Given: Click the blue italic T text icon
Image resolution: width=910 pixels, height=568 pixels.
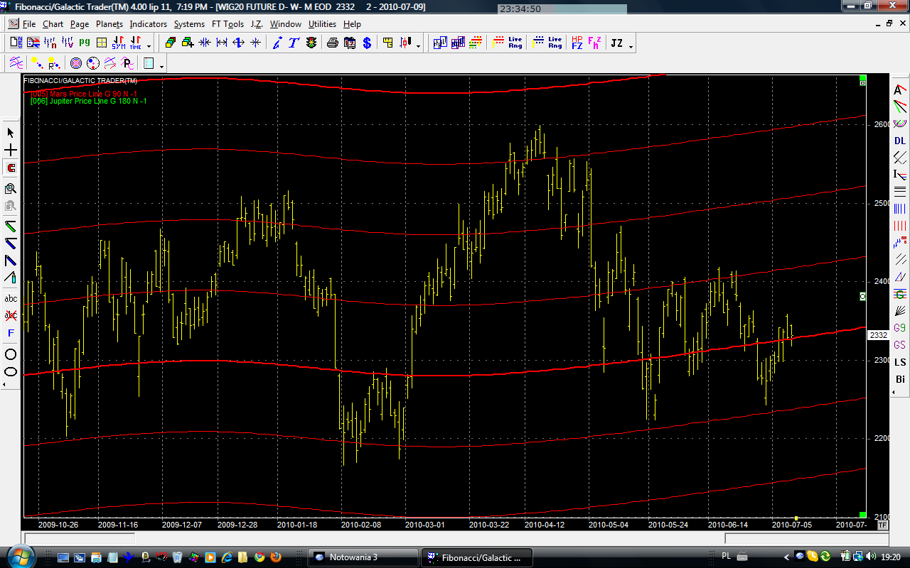Looking at the screenshot, I should [294, 43].
